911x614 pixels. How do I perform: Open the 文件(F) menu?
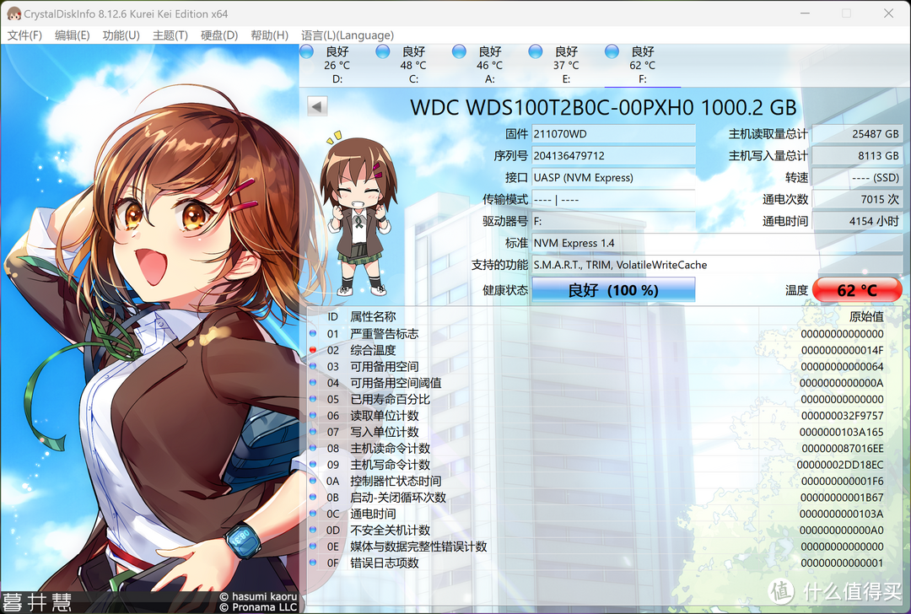(25, 35)
